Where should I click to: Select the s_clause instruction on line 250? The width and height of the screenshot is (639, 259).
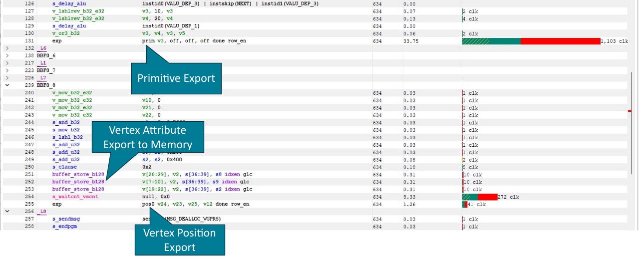[64, 167]
